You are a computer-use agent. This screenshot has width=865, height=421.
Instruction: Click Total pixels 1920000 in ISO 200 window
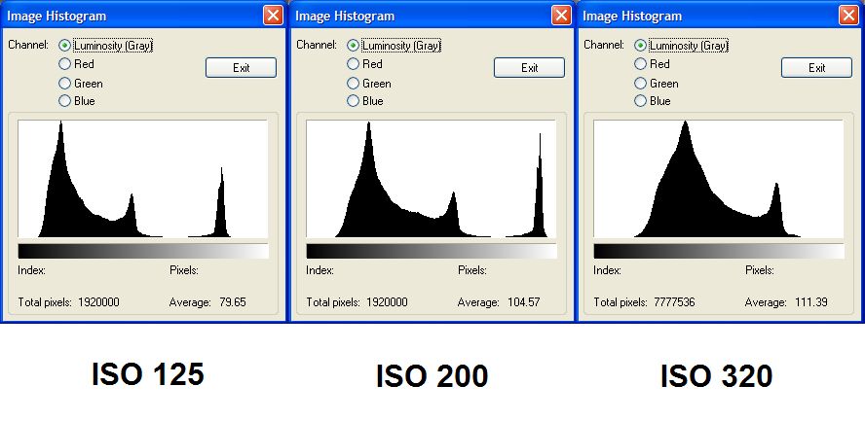(388, 302)
